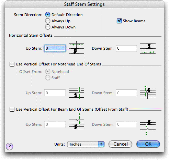Select Notehead as offset origin
Viewport: 169px width, 160px height.
pos(48,72)
